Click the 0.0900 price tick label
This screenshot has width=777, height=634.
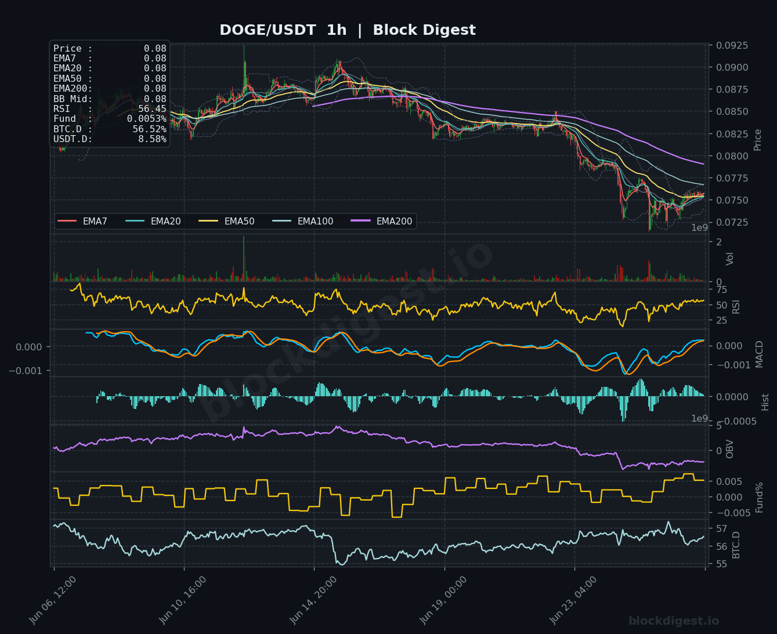[x=732, y=67]
